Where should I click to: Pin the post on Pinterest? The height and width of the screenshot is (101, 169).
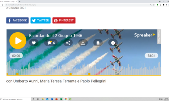coord(64,20)
